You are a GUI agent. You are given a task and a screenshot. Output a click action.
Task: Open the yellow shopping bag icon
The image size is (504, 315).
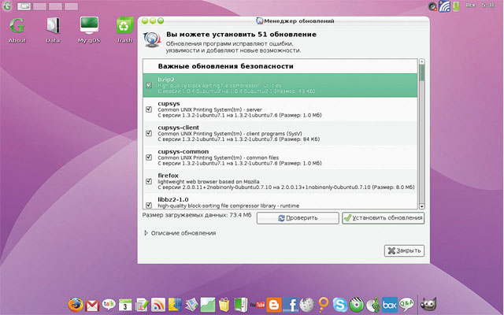point(224,305)
